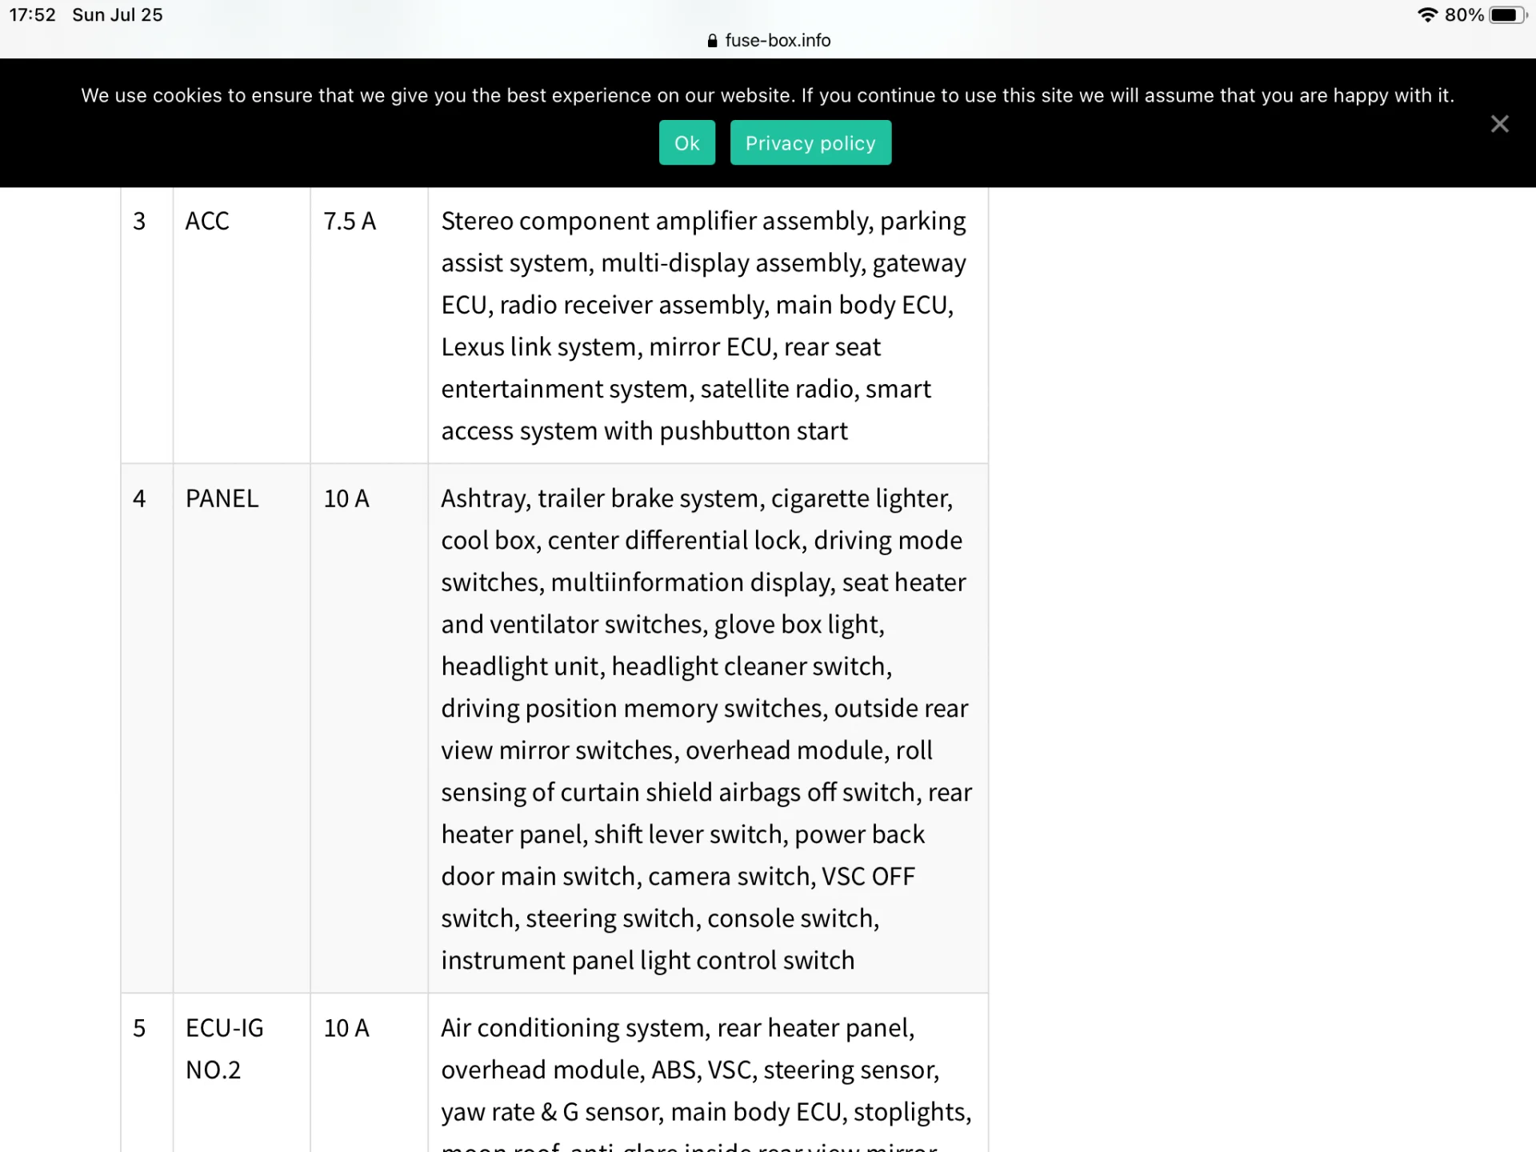Select the PANEL fuse name cell
This screenshot has width=1536, height=1152.
pos(222,498)
